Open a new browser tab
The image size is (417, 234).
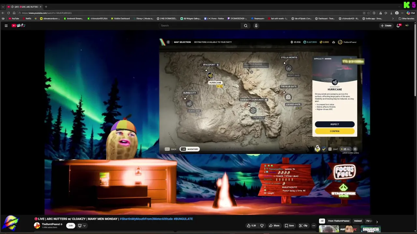[46, 7]
